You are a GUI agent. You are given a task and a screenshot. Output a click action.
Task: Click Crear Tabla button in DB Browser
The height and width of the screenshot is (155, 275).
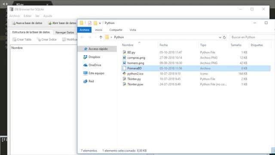point(22,39)
